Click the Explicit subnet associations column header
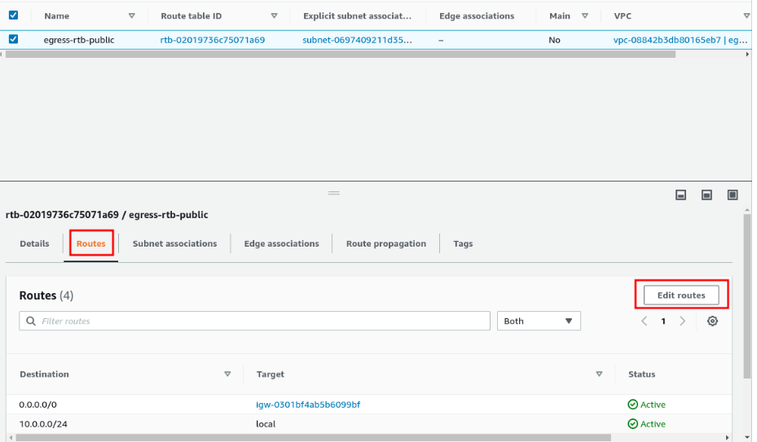The image size is (757, 442). tap(357, 16)
